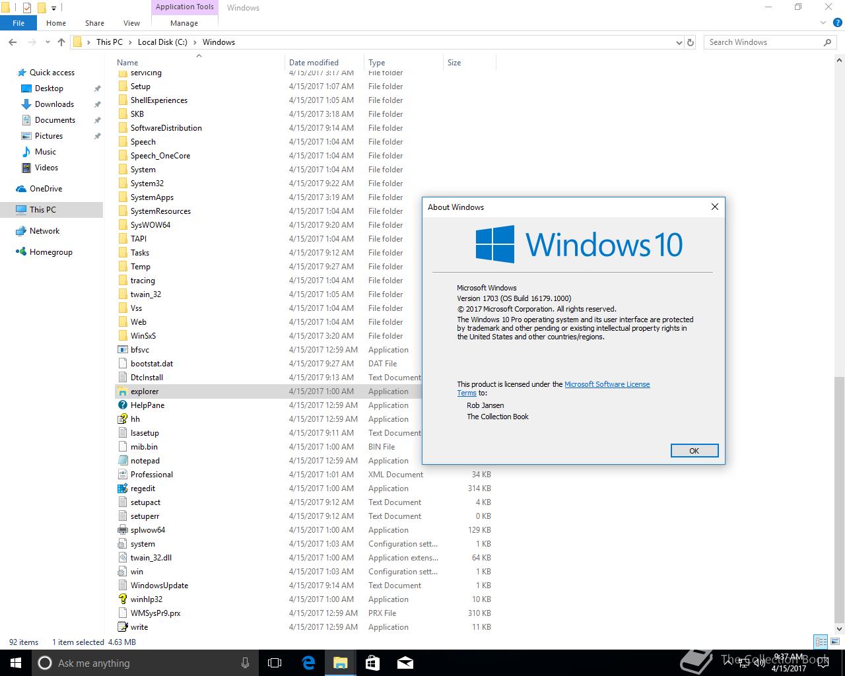This screenshot has width=845, height=676.
Task: Click the write application icon
Action: click(x=122, y=627)
